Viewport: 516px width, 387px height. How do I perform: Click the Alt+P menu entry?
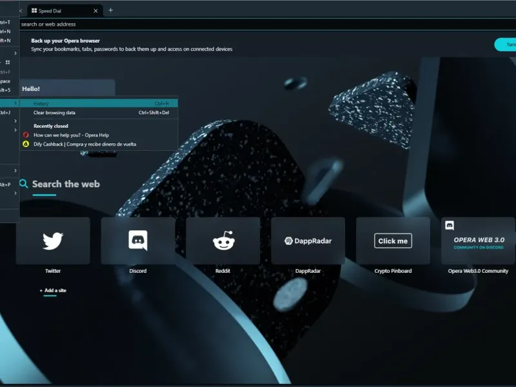tap(9, 184)
